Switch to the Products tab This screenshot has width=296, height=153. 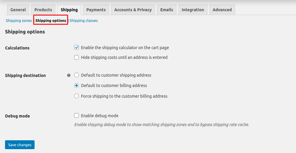[43, 10]
